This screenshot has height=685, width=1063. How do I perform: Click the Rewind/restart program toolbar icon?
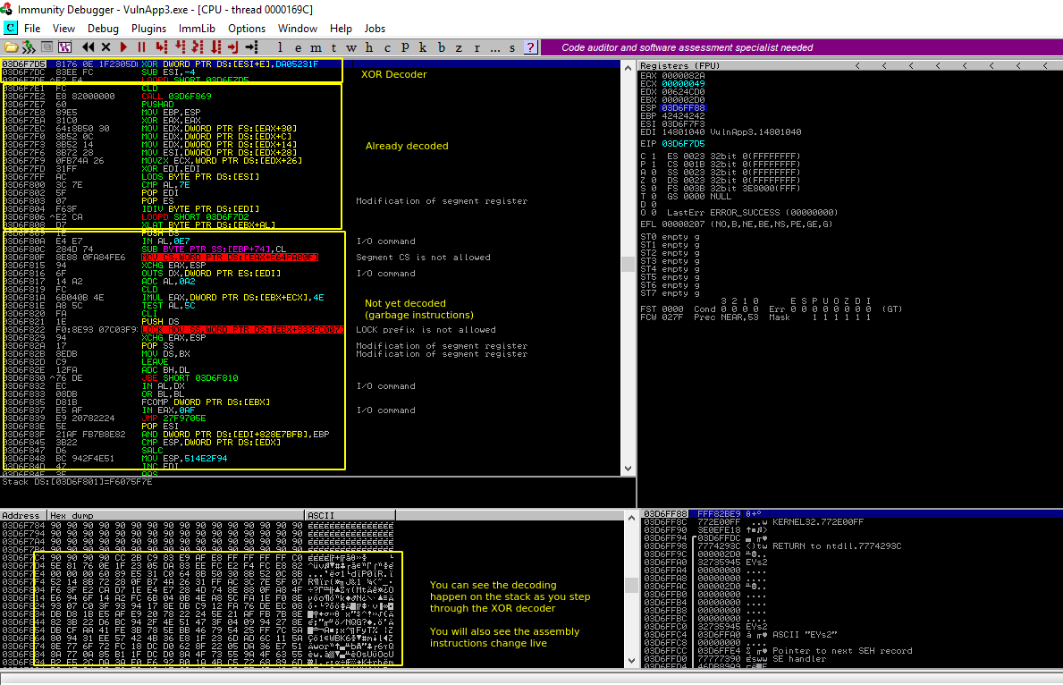click(89, 47)
